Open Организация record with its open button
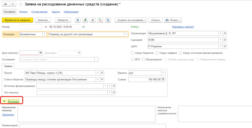Image resolution: width=252 pixels, height=128 pixels. pyautogui.click(x=225, y=33)
